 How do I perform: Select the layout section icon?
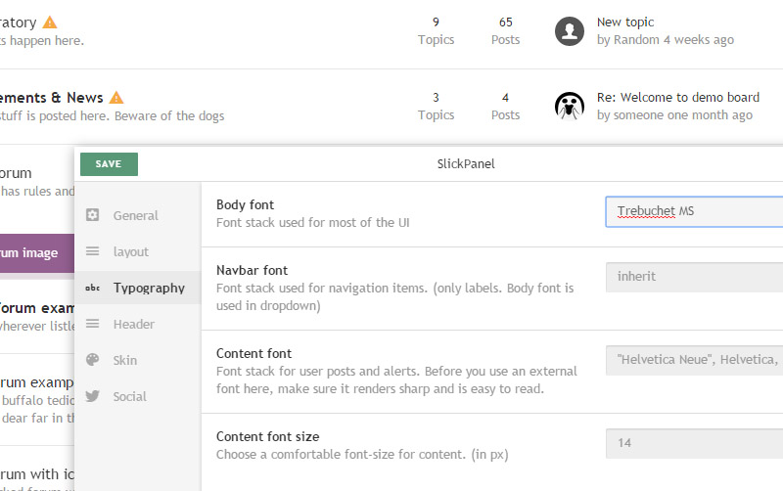point(93,251)
